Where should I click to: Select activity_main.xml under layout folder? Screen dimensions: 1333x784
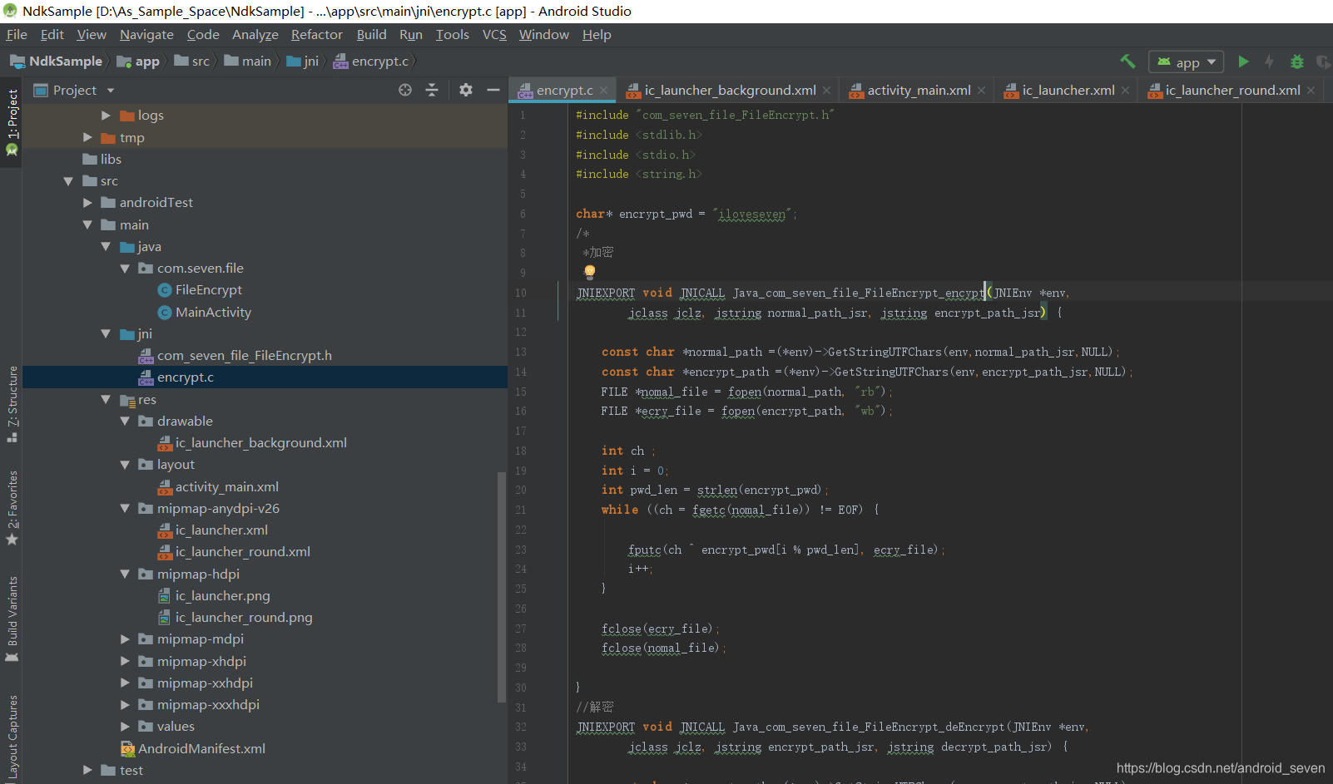(x=218, y=486)
